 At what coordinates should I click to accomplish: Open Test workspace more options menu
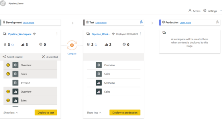click(x=140, y=34)
